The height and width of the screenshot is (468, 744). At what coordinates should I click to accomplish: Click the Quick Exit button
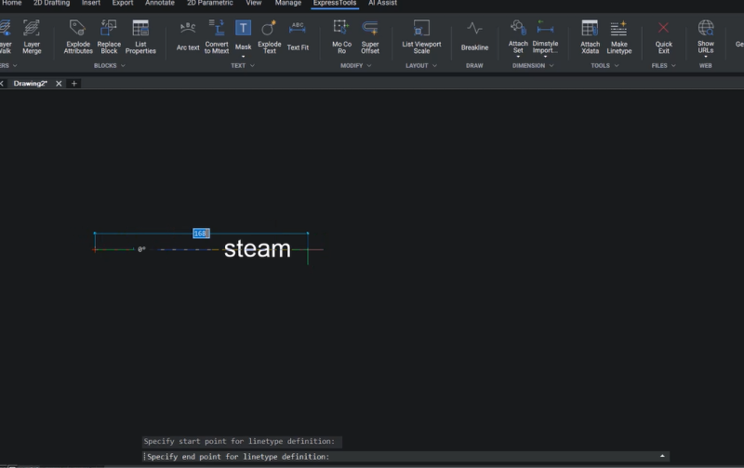[x=663, y=37]
